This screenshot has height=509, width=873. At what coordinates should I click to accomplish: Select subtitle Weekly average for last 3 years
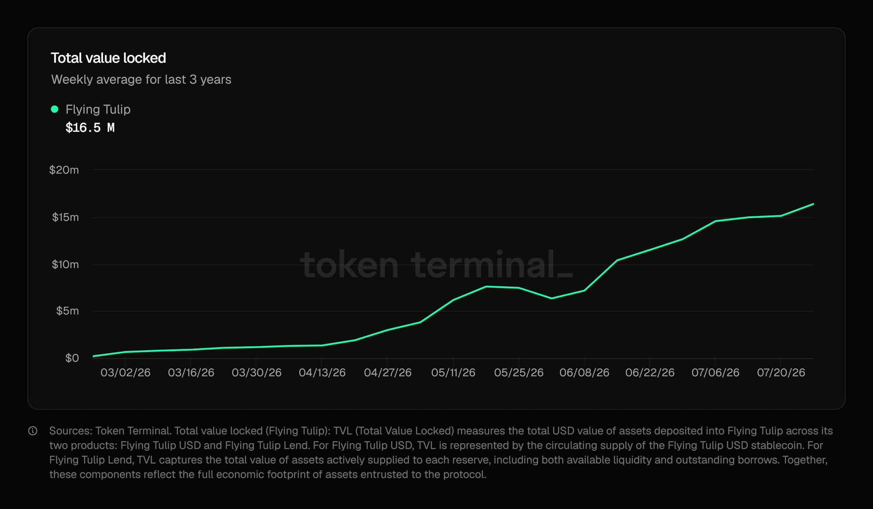coord(141,79)
